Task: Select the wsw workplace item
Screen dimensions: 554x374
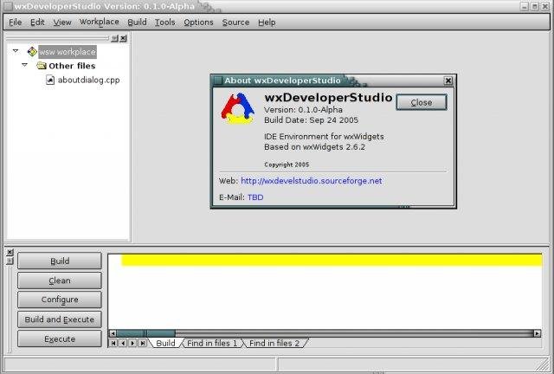Action: (68, 52)
